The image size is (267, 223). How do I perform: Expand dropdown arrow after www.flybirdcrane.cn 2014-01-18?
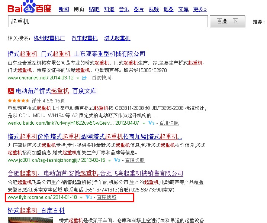coord(81,197)
